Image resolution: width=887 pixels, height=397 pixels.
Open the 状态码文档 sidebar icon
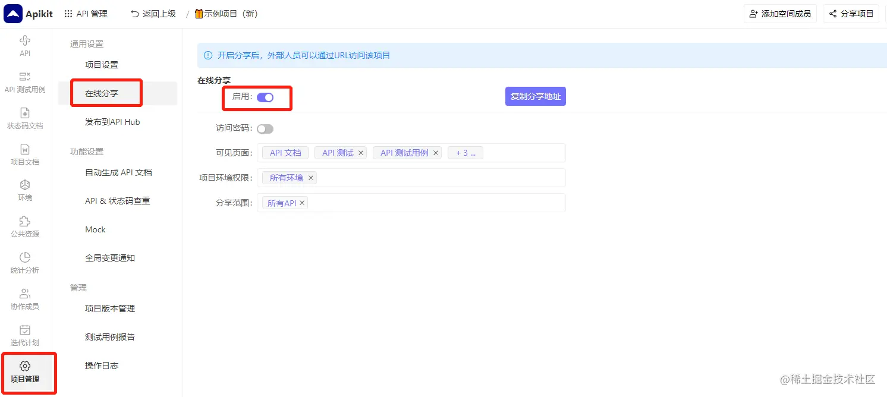24,117
